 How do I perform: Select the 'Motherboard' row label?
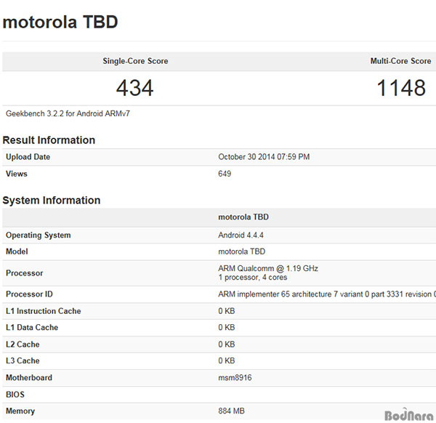(x=29, y=378)
